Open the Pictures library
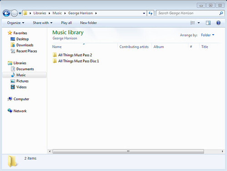Viewport: 227px width, 171px height. (x=22, y=81)
